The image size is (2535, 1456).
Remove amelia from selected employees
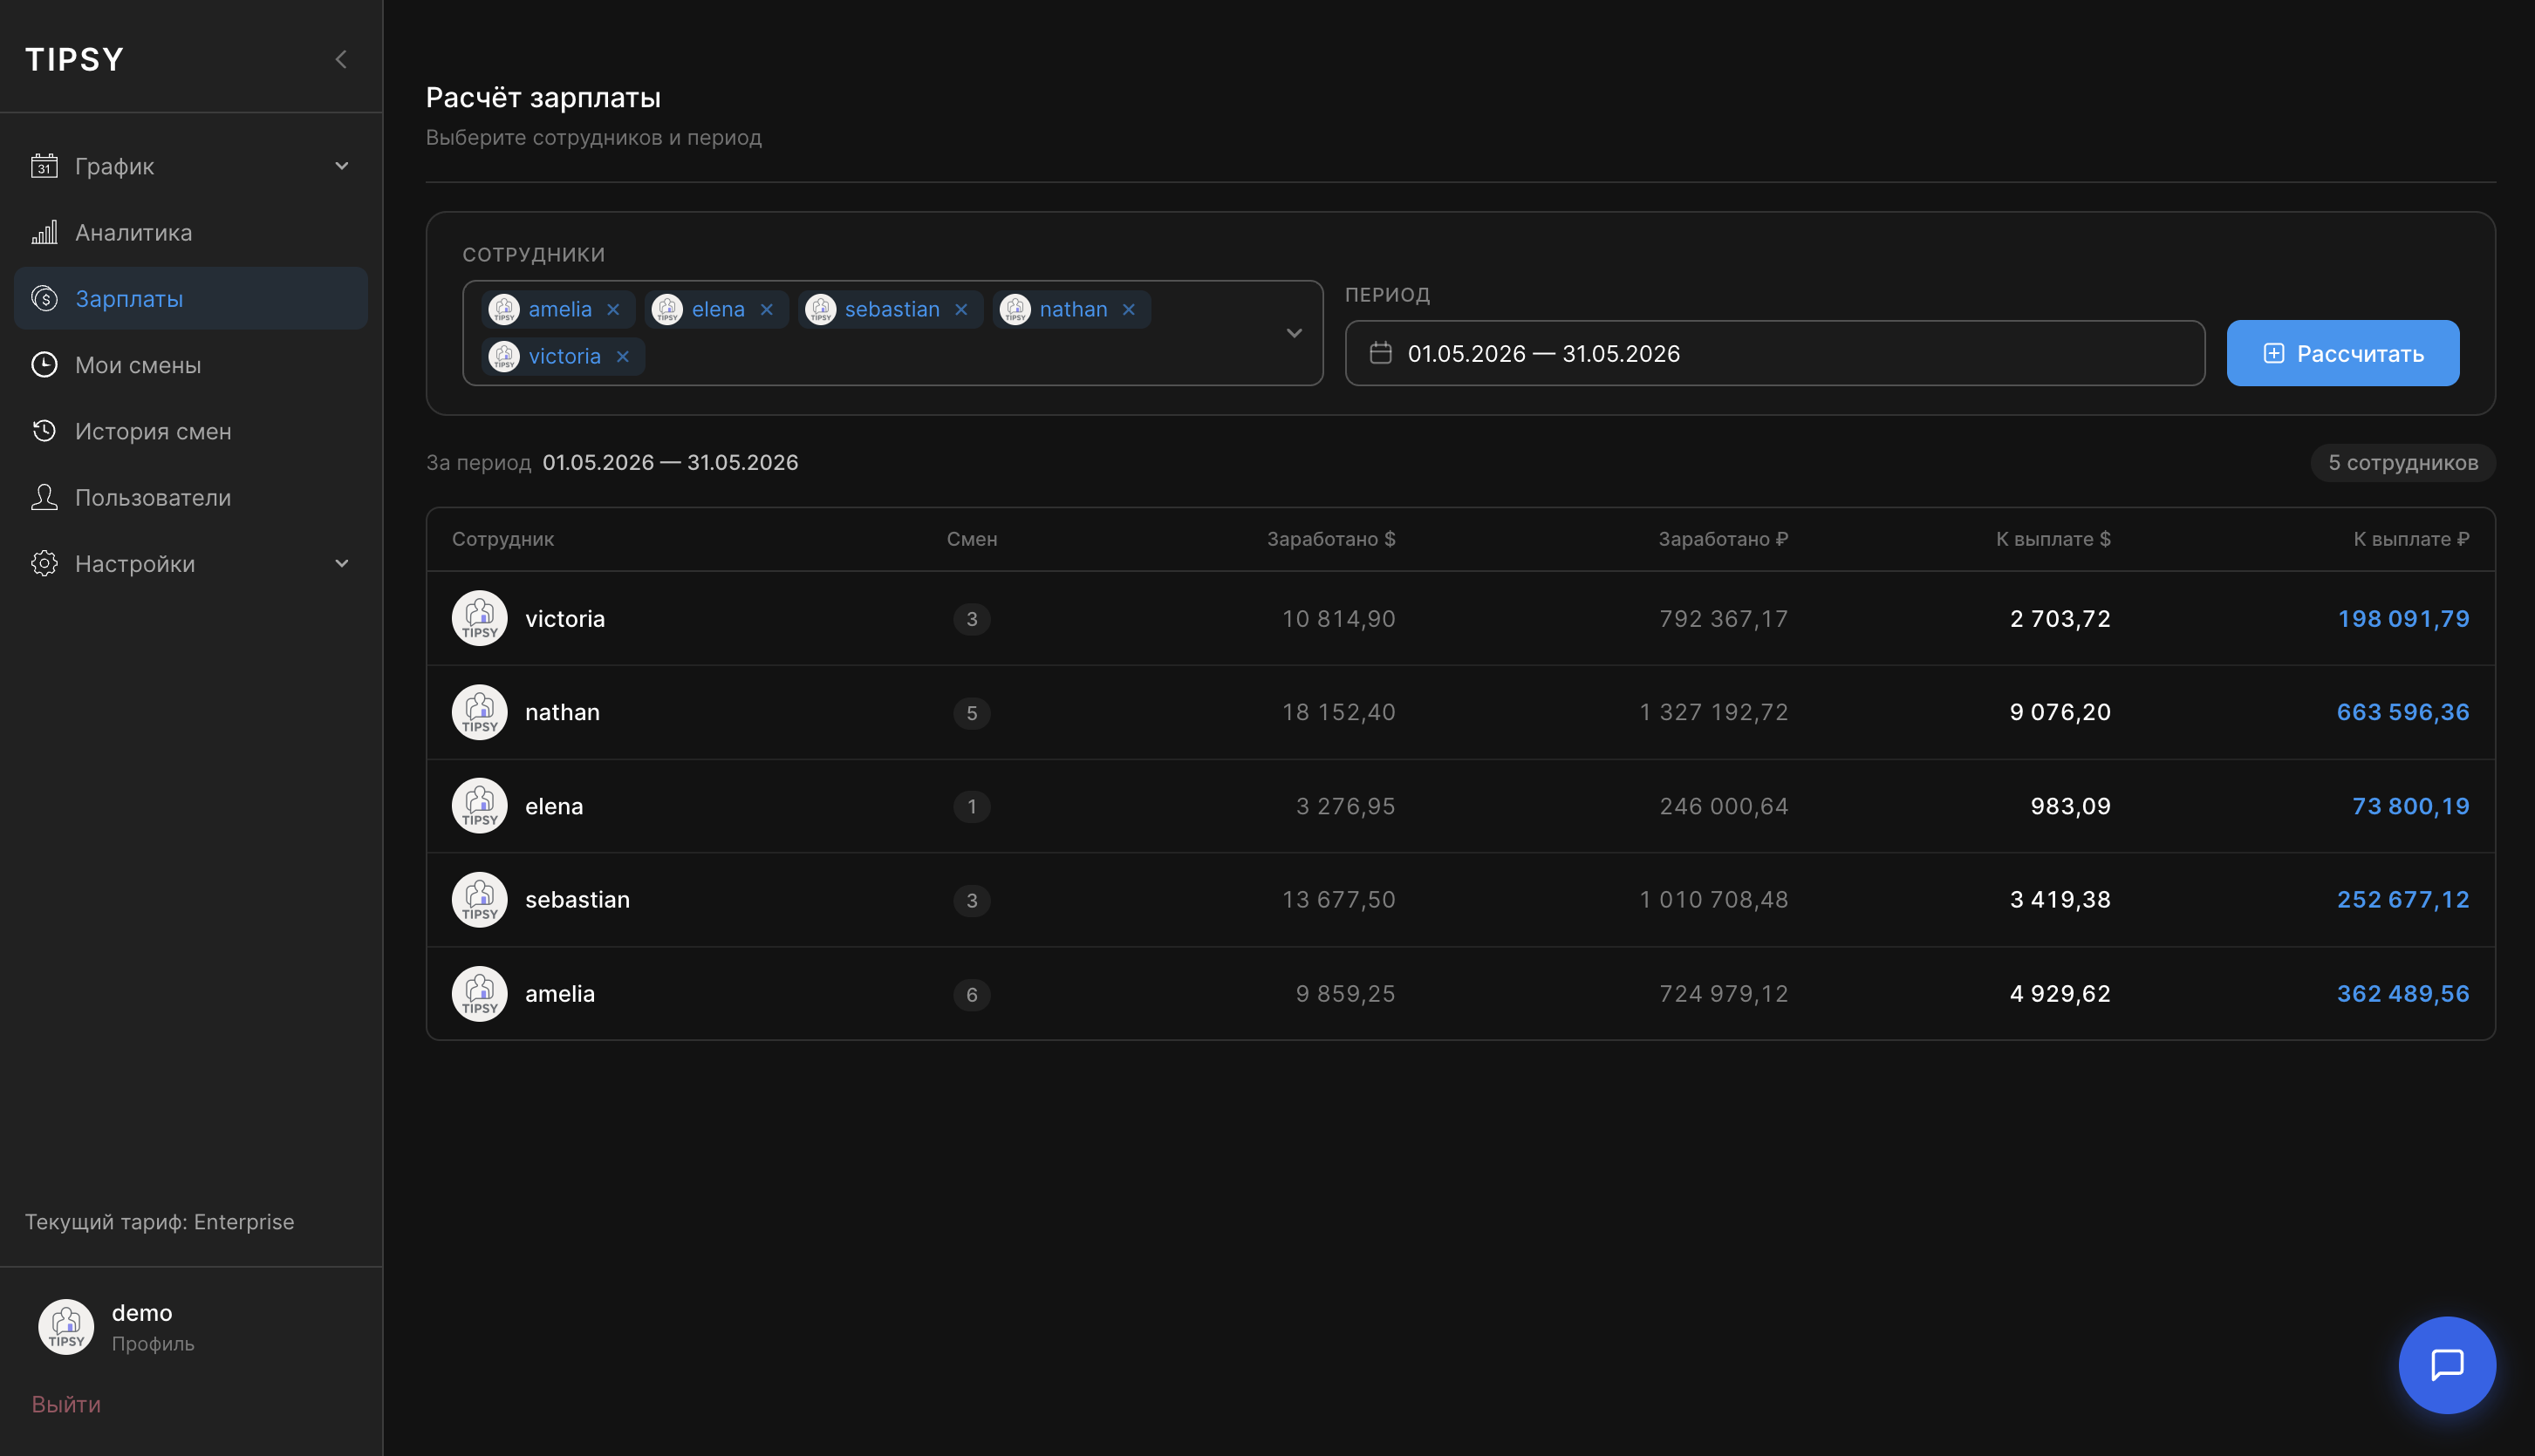613,310
